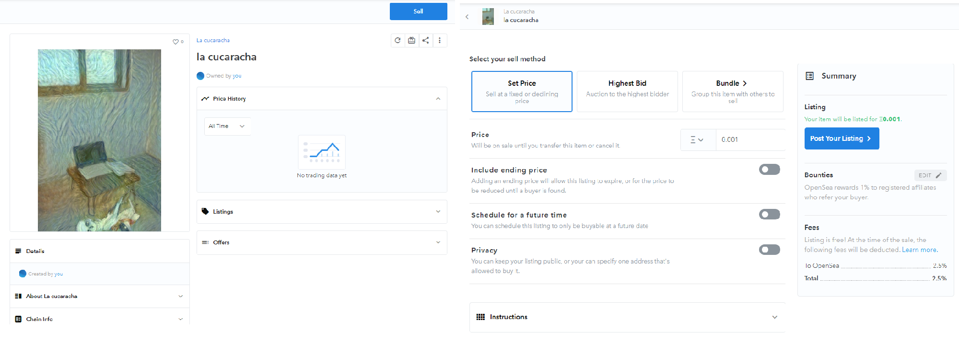Viewport: 959px width, 344px height.
Task: Click the 'Price' field label
Action: point(480,135)
